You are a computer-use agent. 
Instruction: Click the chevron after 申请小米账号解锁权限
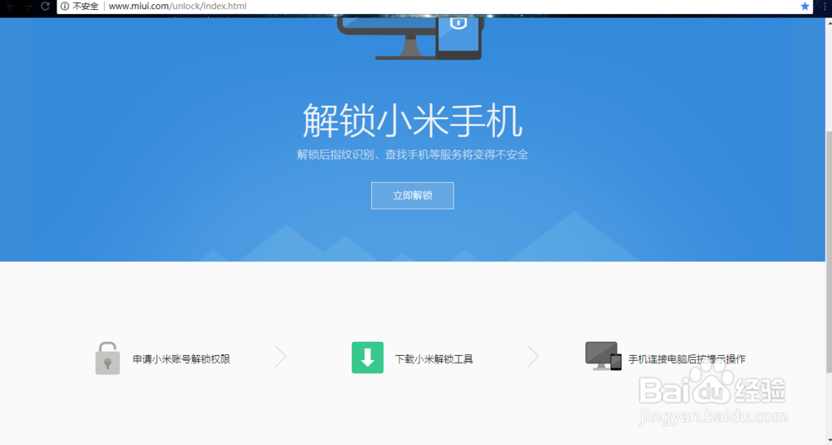[x=280, y=357]
